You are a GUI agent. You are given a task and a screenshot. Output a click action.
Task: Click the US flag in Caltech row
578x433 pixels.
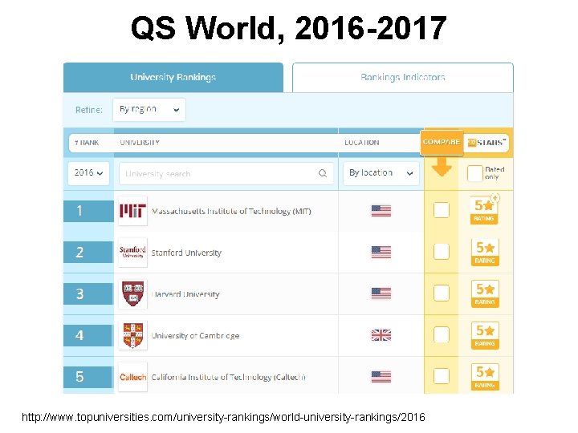pyautogui.click(x=381, y=377)
